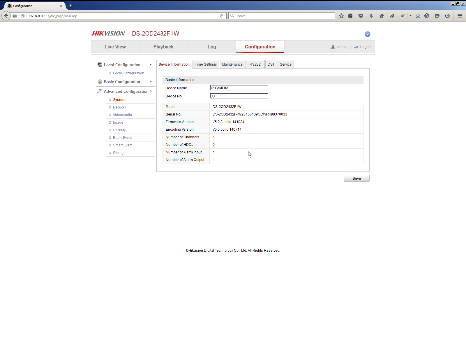Click the smiley chat bubble icon
The width and height of the screenshot is (466, 343).
click(437, 16)
